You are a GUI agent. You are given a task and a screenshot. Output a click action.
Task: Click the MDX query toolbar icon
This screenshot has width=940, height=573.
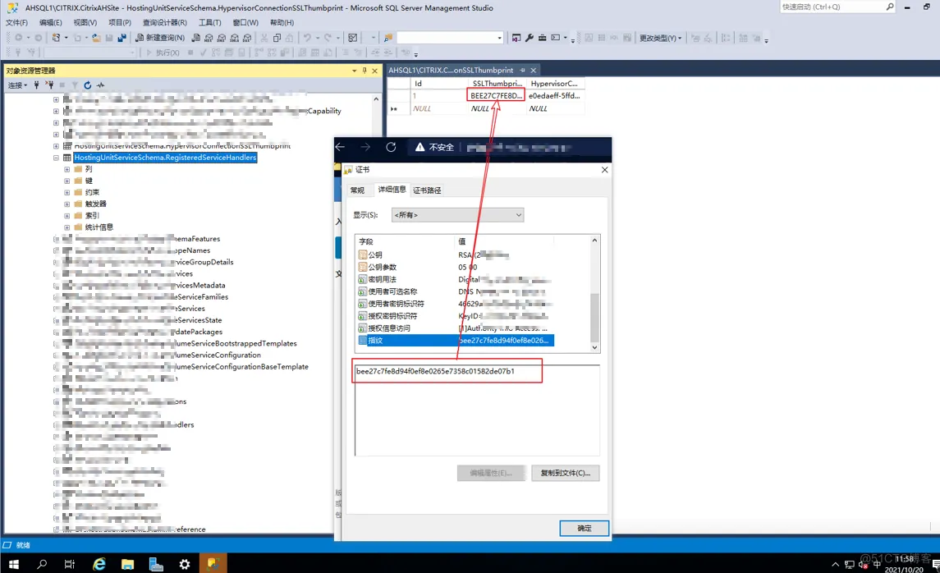coord(209,38)
